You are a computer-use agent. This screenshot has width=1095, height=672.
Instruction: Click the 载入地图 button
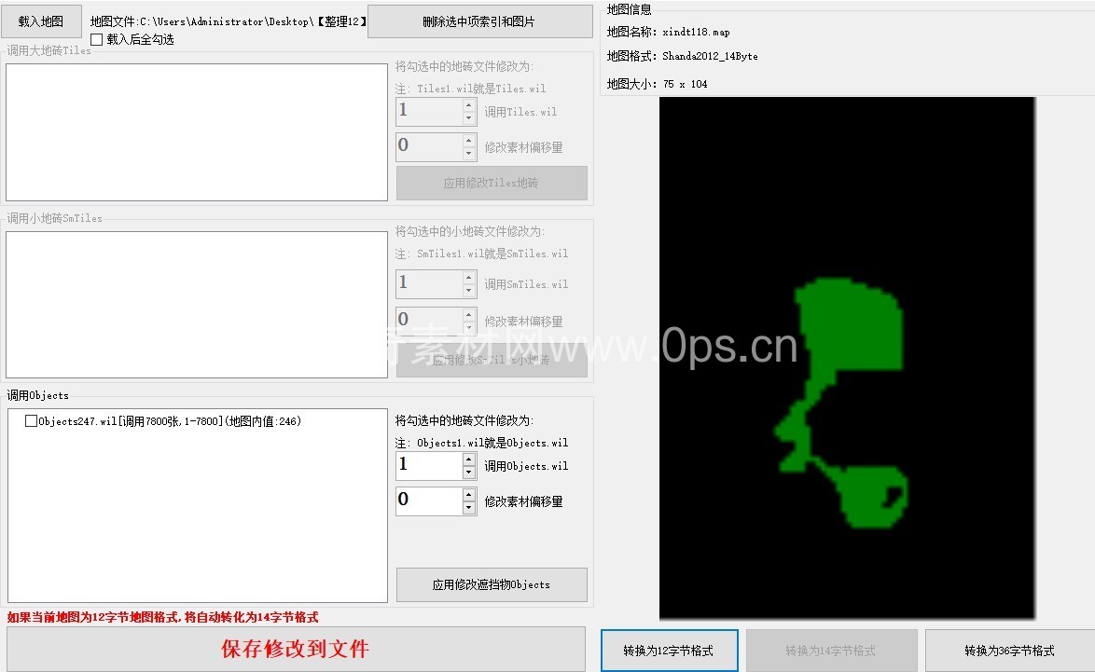click(41, 21)
